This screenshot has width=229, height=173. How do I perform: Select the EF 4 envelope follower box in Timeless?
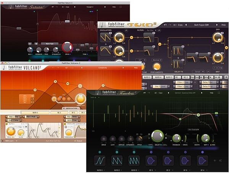pos(202,160)
